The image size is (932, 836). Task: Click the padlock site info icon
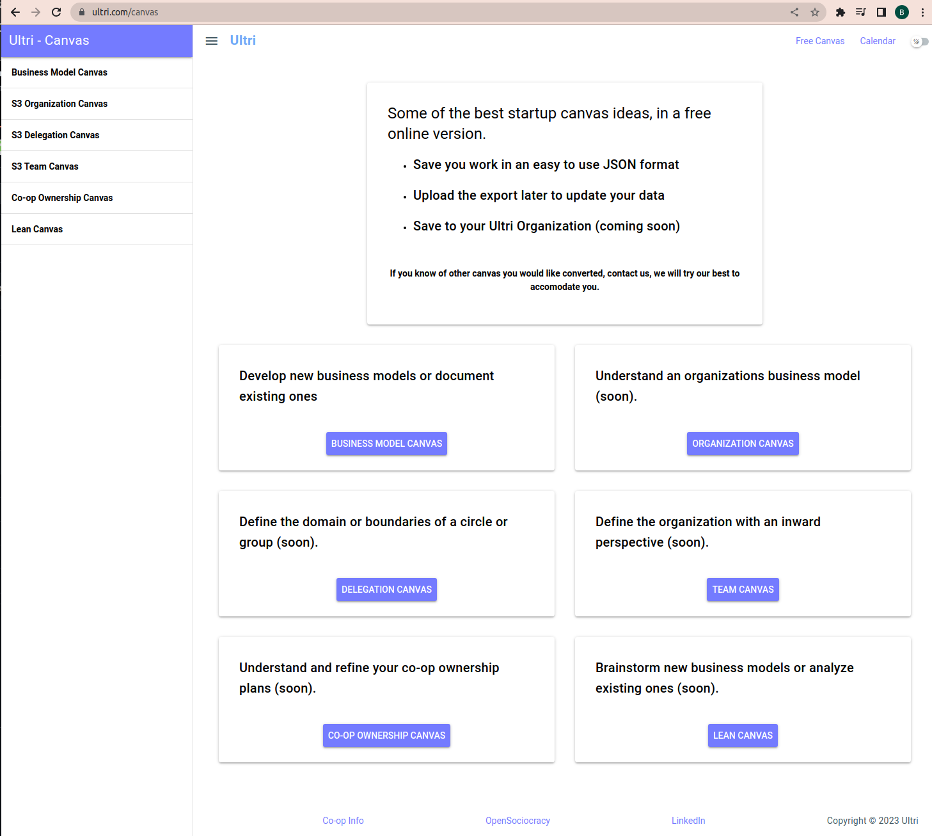tap(82, 12)
